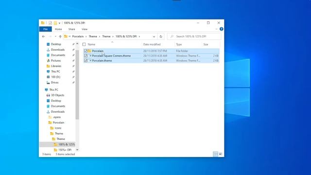Screen dimensions: 311x175
Task: Open Documents in Quick access
Action: pyautogui.click(x=58, y=55)
